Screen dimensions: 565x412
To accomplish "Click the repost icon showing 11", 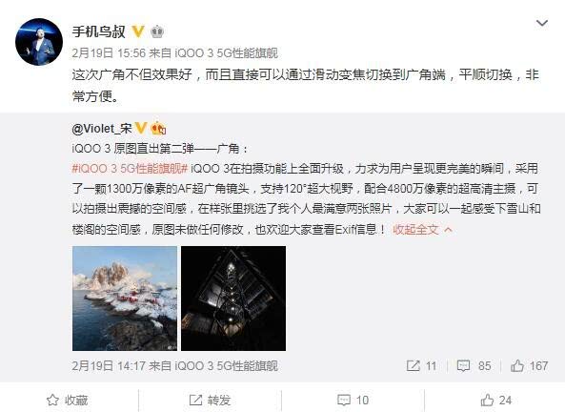I will pos(421,366).
